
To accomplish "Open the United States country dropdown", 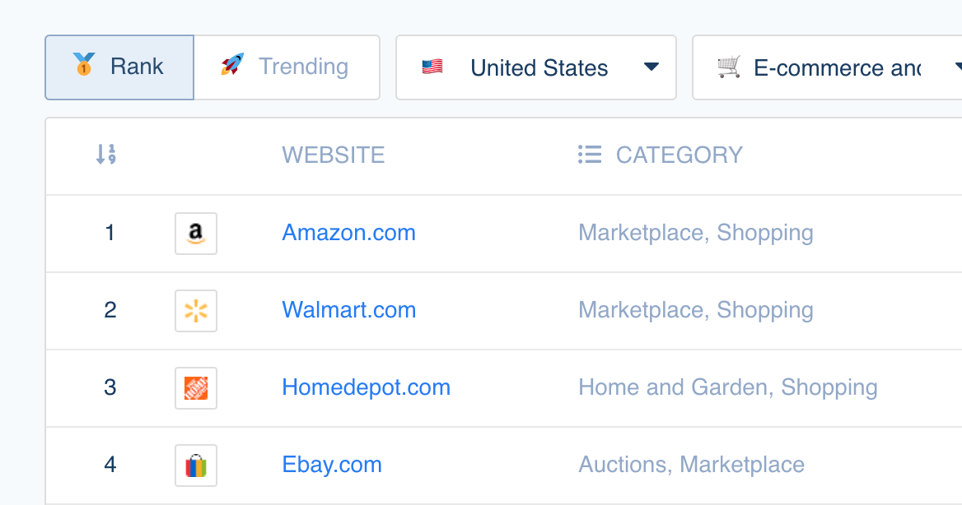I will point(535,67).
